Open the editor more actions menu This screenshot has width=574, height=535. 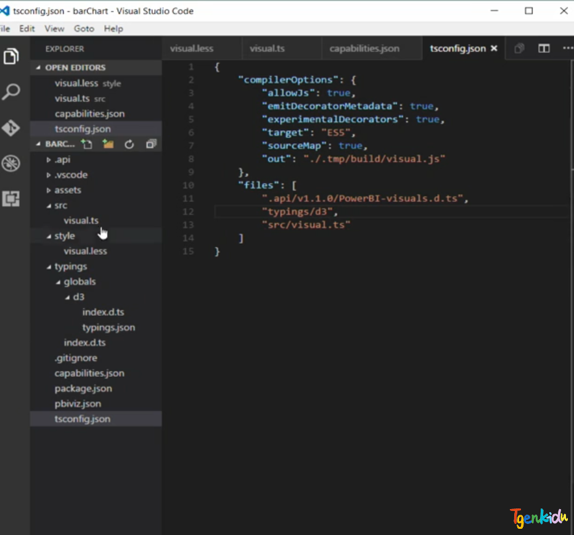[x=568, y=48]
